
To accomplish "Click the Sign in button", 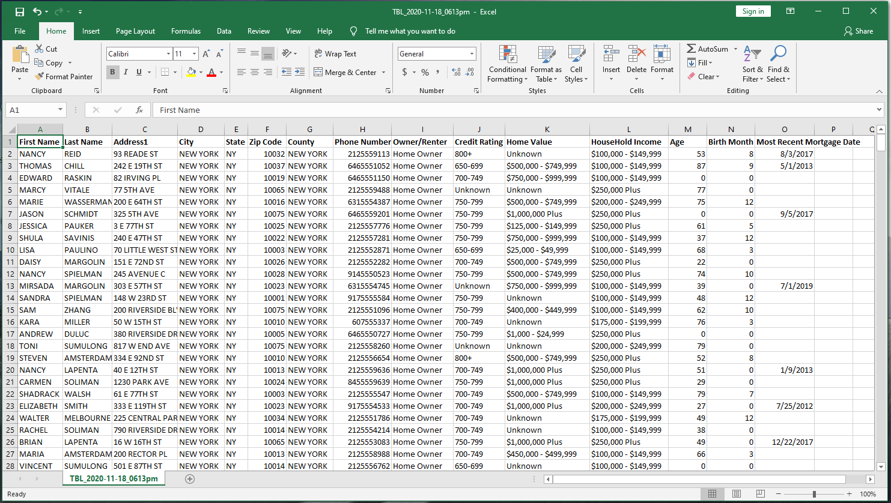I will click(x=753, y=11).
